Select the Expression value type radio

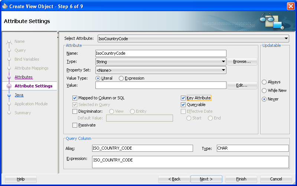pyautogui.click(x=121, y=78)
